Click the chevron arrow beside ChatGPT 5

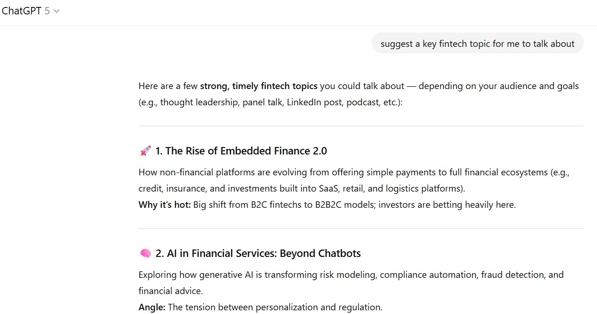57,12
